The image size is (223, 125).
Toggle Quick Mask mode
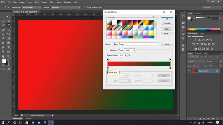coord(3,69)
